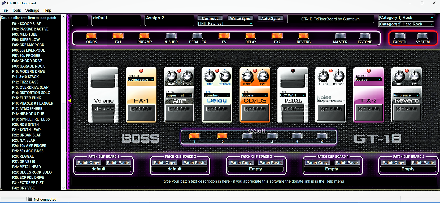Toggle the PEDAL FX button
The image size is (440, 203).
[198, 36]
